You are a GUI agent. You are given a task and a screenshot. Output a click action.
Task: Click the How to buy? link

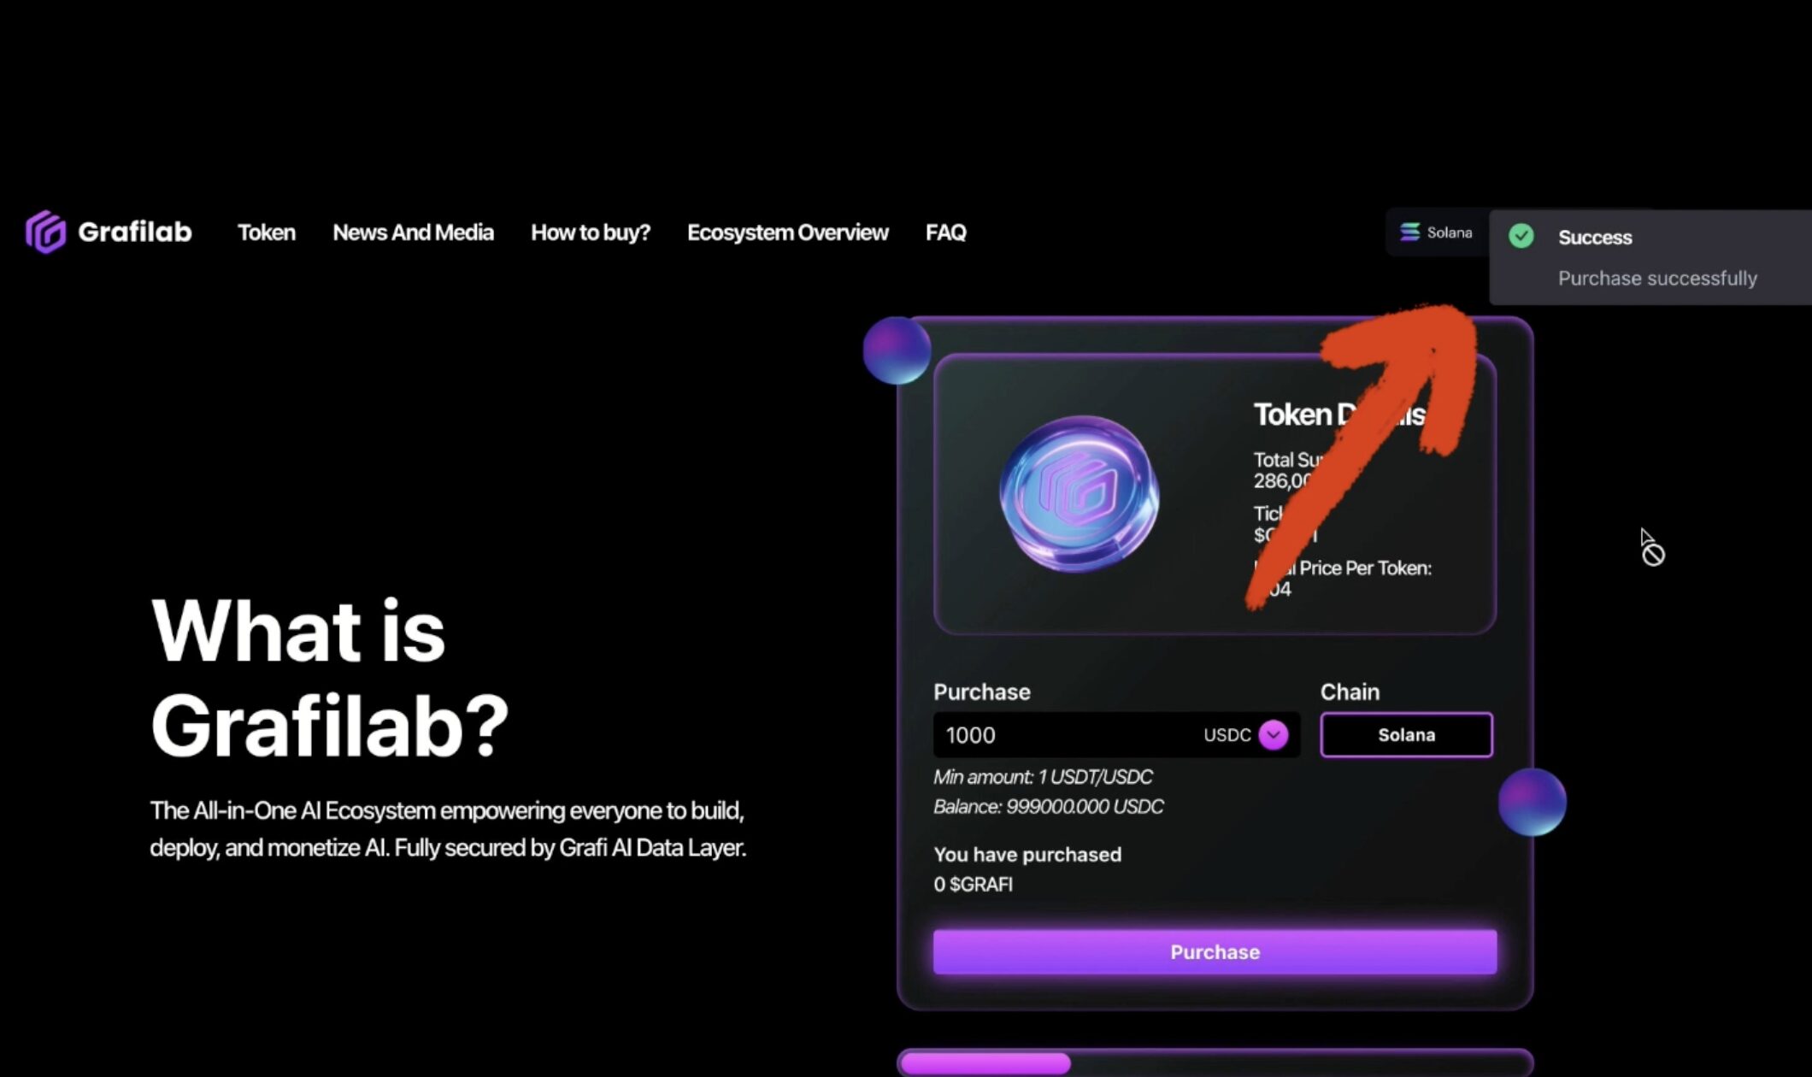590,232
